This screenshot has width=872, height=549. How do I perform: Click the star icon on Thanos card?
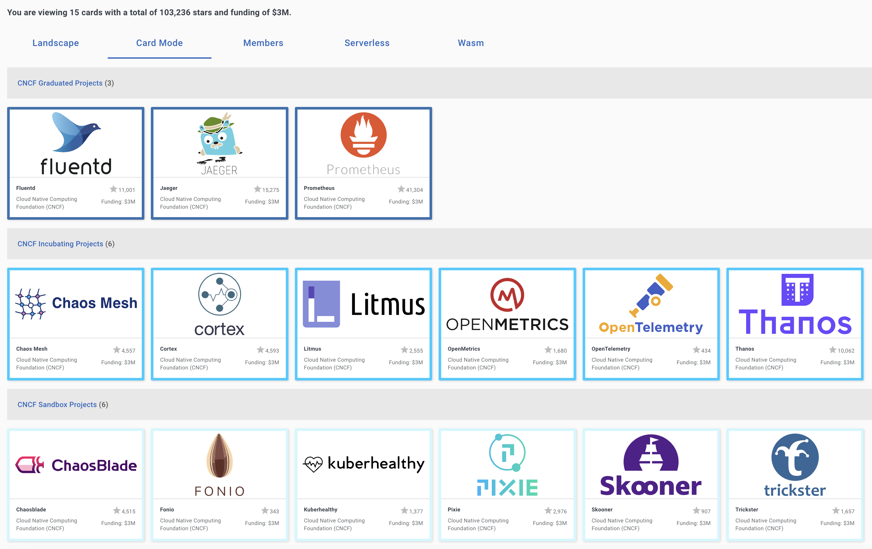[832, 350]
